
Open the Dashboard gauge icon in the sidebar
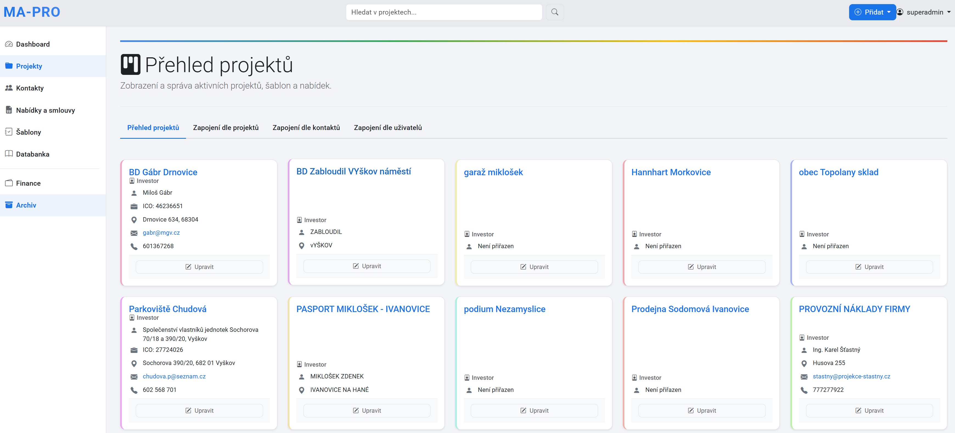(x=9, y=44)
